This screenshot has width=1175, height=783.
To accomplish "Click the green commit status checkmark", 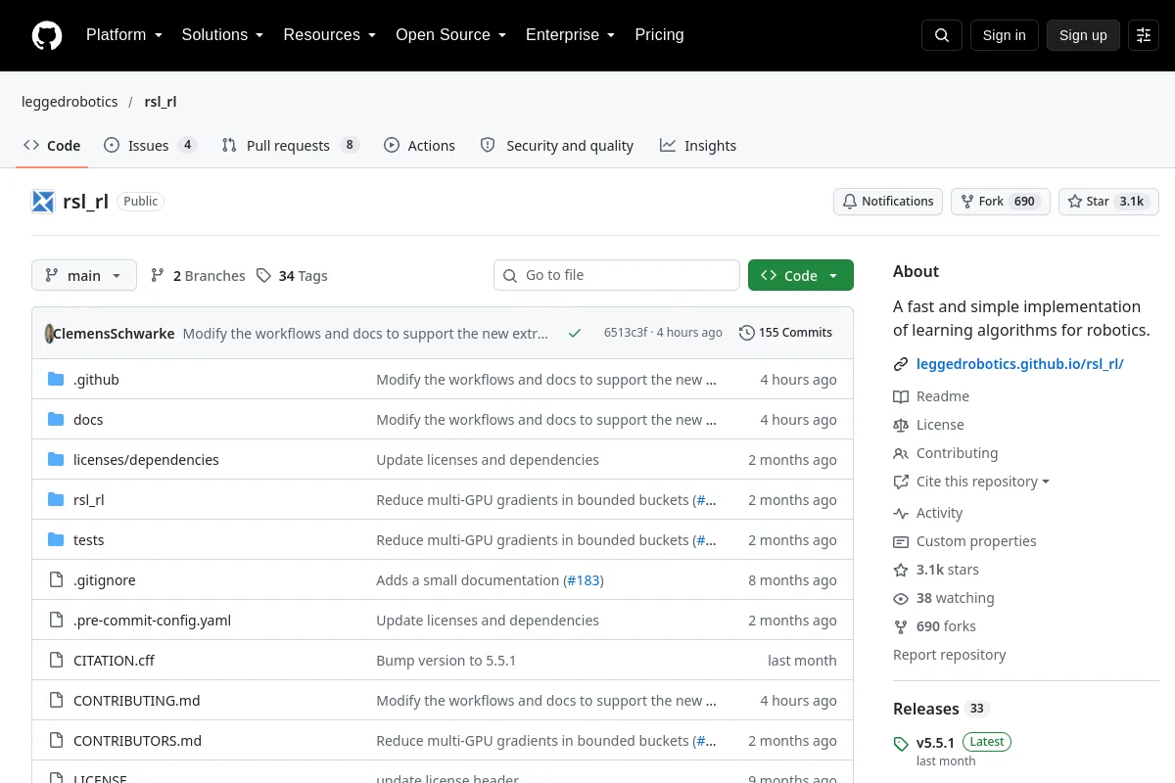I will [x=575, y=333].
